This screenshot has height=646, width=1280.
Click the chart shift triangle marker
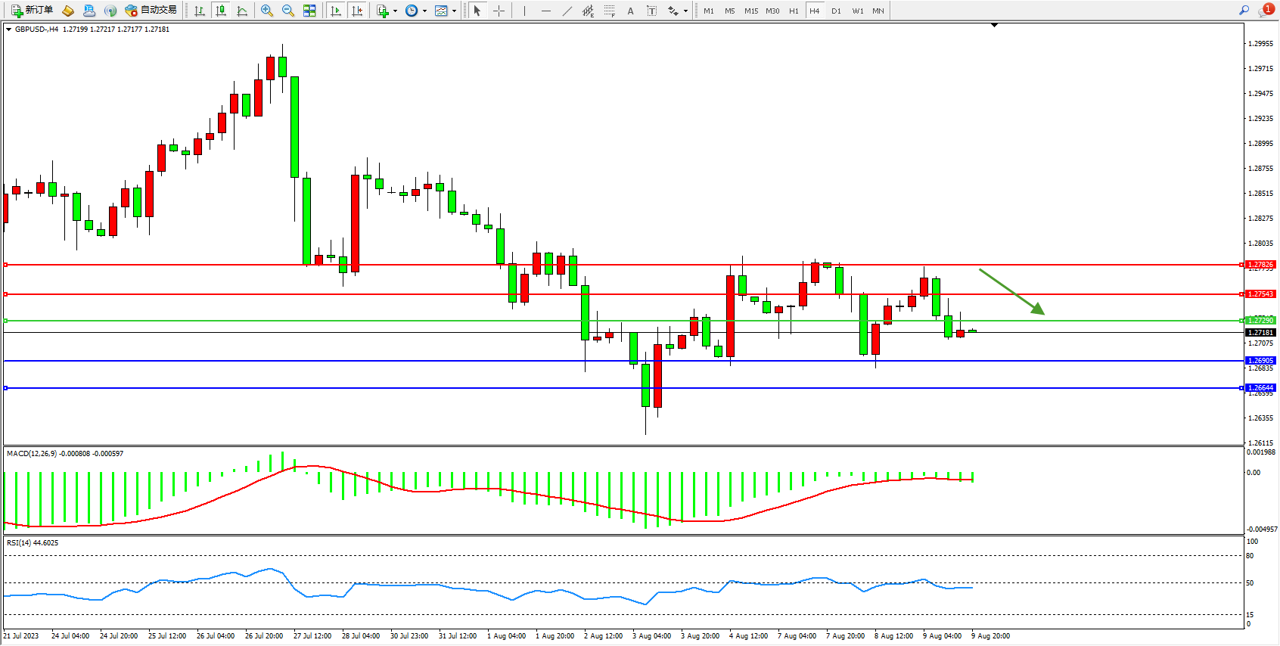click(x=994, y=25)
